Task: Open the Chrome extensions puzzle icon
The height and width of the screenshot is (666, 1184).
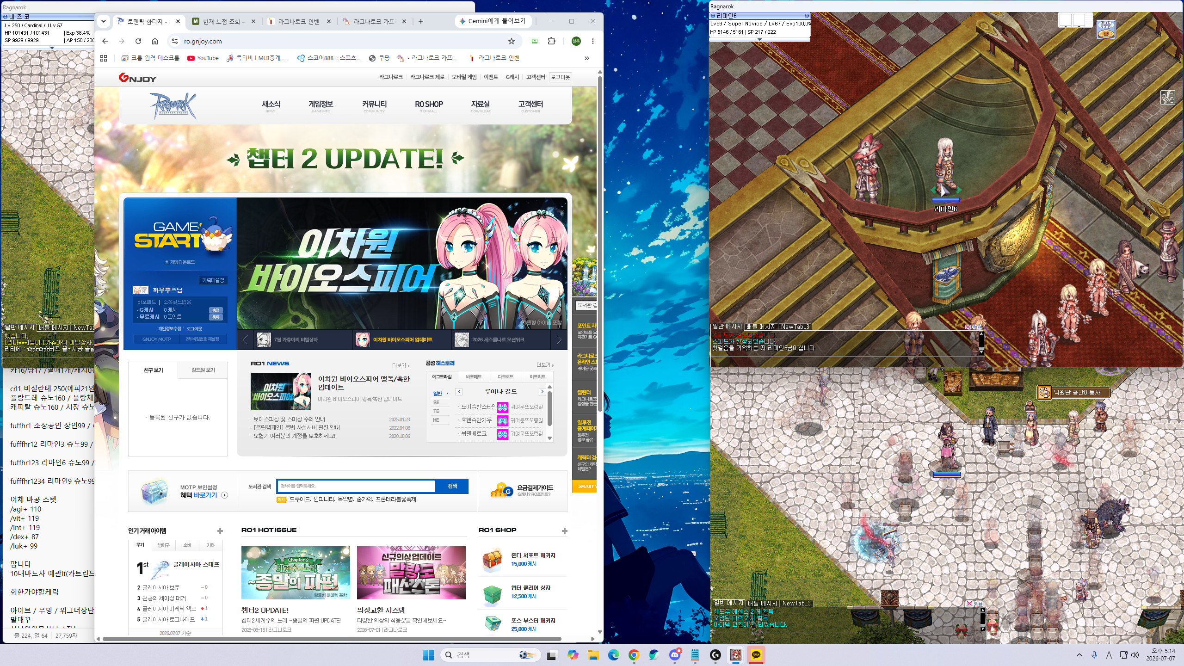Action: click(551, 41)
